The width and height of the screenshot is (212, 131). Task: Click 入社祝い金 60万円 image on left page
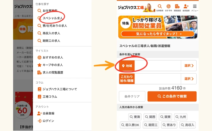(x=24, y=106)
